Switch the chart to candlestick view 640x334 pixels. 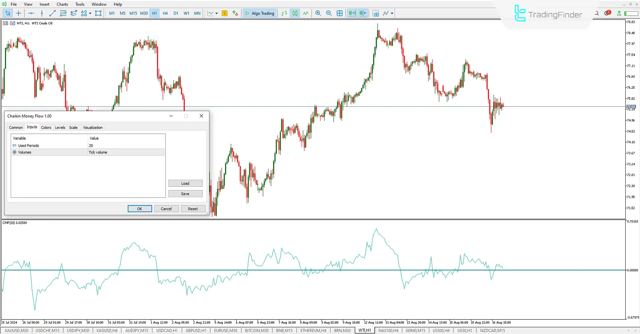pyautogui.click(x=295, y=13)
